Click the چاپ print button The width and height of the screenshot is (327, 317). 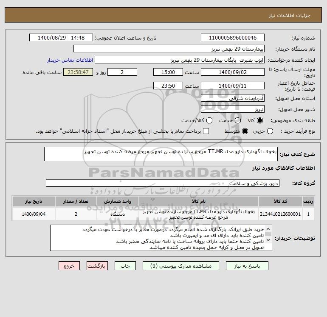pyautogui.click(x=125, y=266)
